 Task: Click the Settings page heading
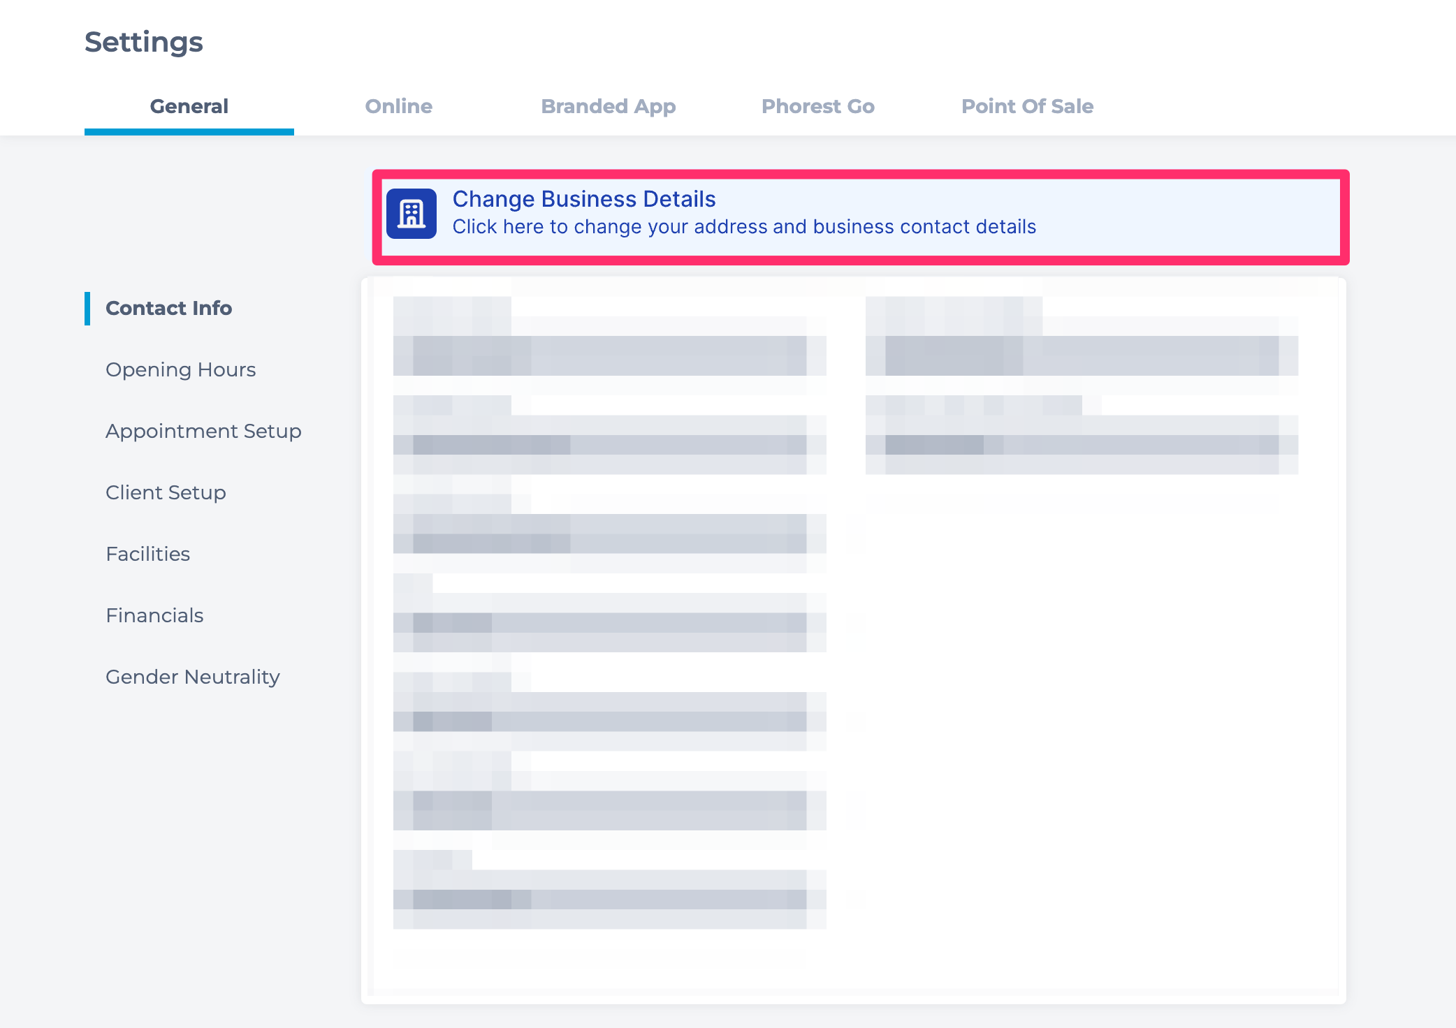coord(144,42)
